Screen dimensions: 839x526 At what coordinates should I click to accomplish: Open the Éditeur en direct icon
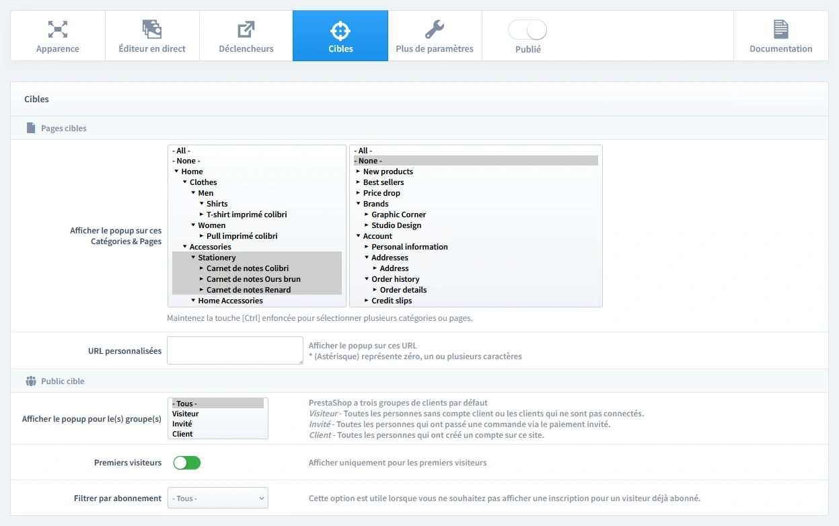[x=152, y=30]
